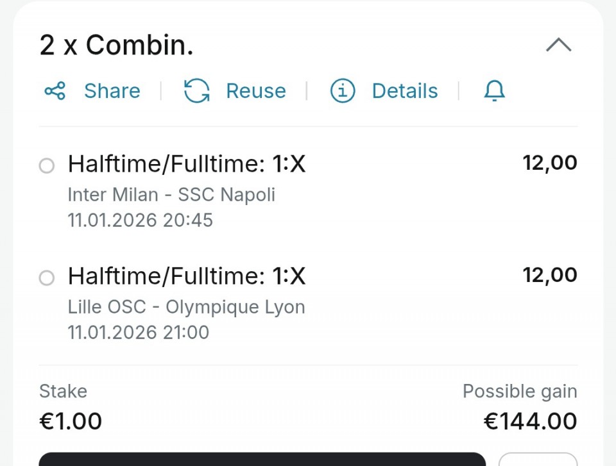Tap the "2 x Combin." header title
616x466 pixels.
[x=116, y=46]
